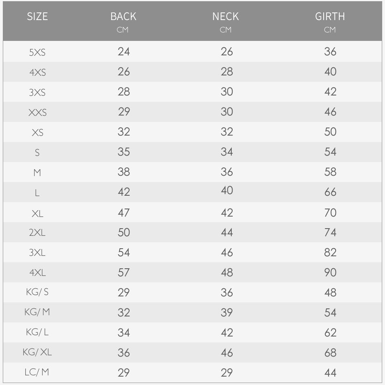Screen dimensions: 385x385
Task: Click back value 47 in XL row
Action: (124, 213)
